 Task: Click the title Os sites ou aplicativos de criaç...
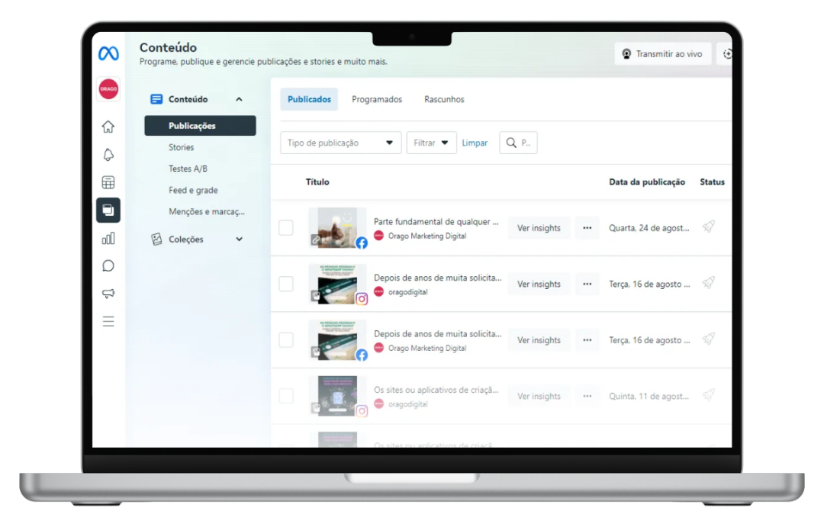click(x=436, y=390)
